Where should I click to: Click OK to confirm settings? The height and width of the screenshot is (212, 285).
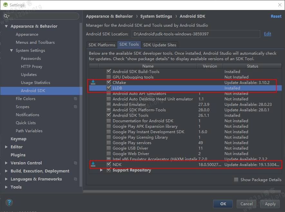tap(223, 204)
